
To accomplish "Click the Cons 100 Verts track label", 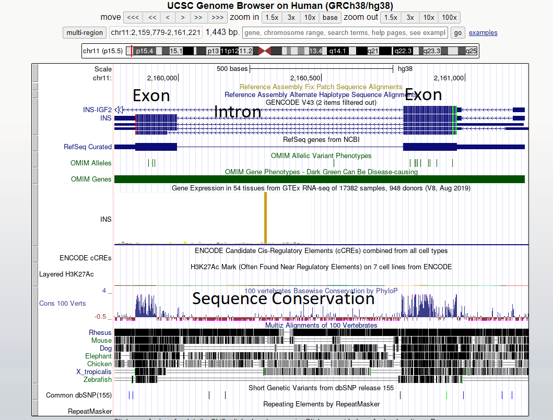I will [63, 303].
